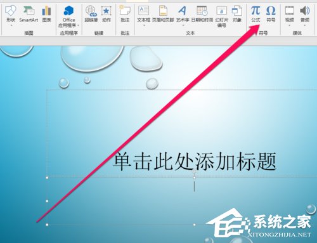The height and width of the screenshot is (243, 317).
Task: Expand the WordArt (艺术字) dropdown arrow
Action: point(183,25)
